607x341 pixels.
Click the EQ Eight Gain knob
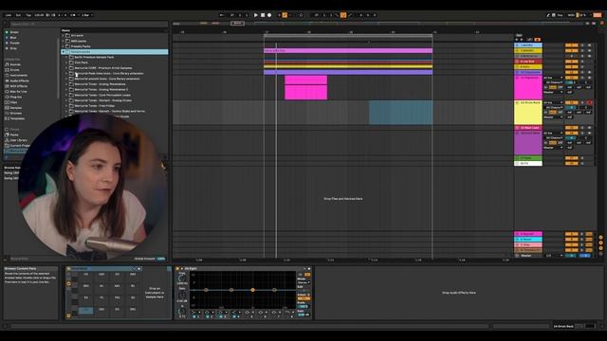click(x=182, y=295)
